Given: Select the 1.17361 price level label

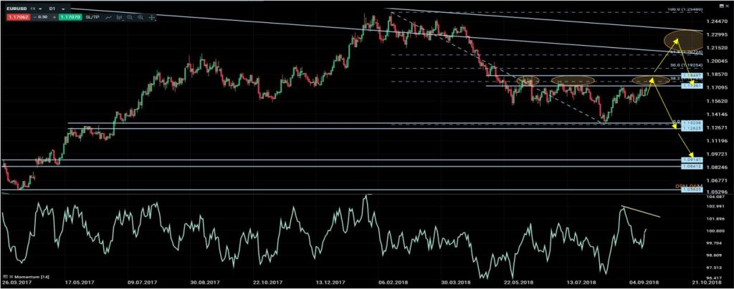Looking at the screenshot, I should (x=691, y=86).
